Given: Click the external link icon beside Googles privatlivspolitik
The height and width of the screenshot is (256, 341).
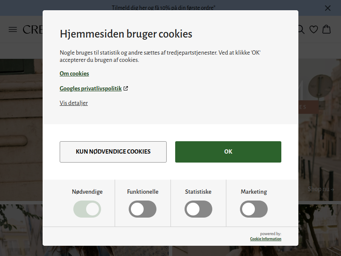Looking at the screenshot, I should [126, 88].
